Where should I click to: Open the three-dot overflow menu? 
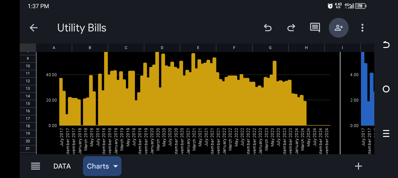[x=362, y=28]
